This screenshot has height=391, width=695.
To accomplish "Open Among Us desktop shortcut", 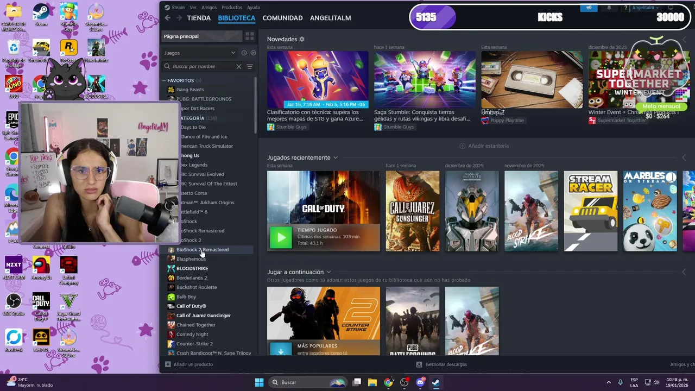I will coord(41,268).
